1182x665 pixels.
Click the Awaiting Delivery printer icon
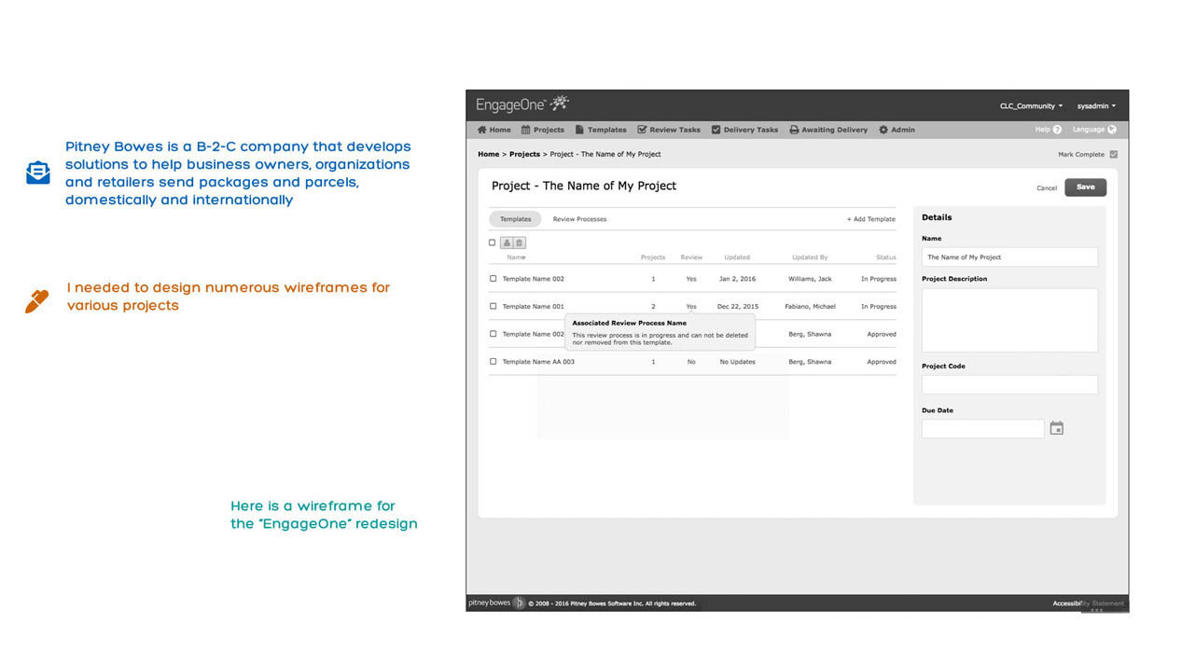[x=794, y=130]
